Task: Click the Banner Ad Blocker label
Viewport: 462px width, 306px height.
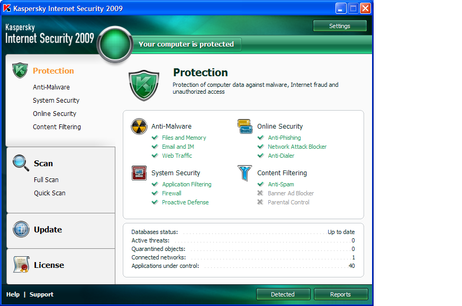Action: [x=291, y=193]
